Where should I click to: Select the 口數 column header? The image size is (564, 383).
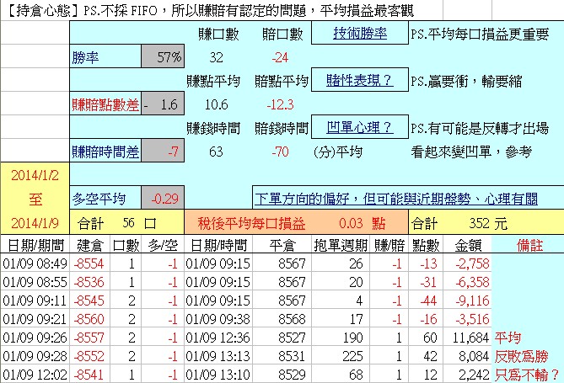[x=126, y=246]
